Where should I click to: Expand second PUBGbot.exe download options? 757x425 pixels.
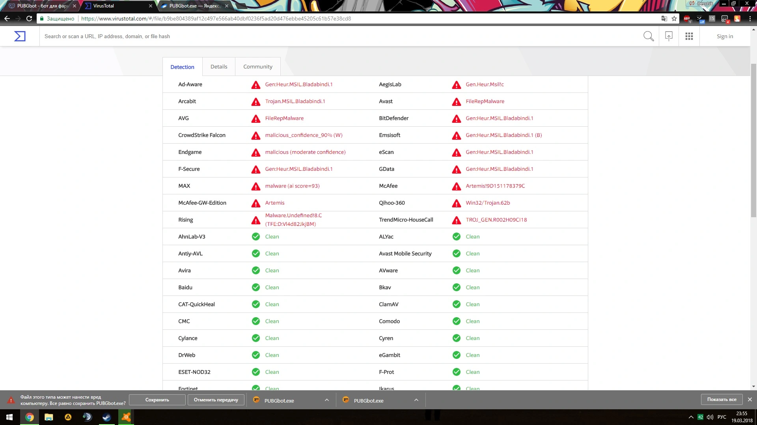click(416, 400)
